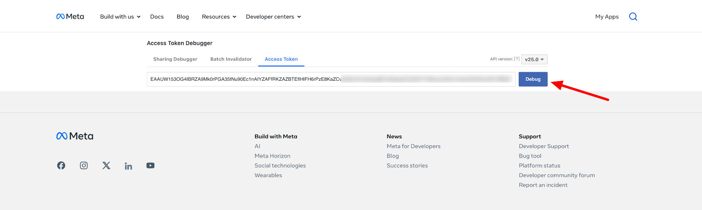Image resolution: width=702 pixels, height=210 pixels.
Task: Open the YouTube footer icon
Action: pyautogui.click(x=150, y=166)
